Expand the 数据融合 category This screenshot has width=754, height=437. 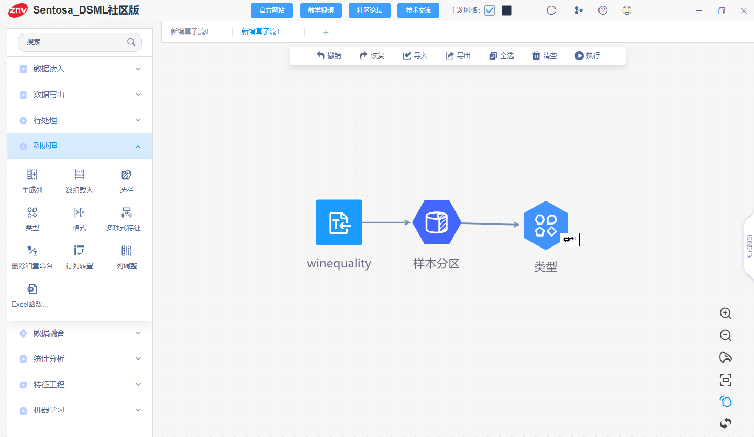(80, 333)
